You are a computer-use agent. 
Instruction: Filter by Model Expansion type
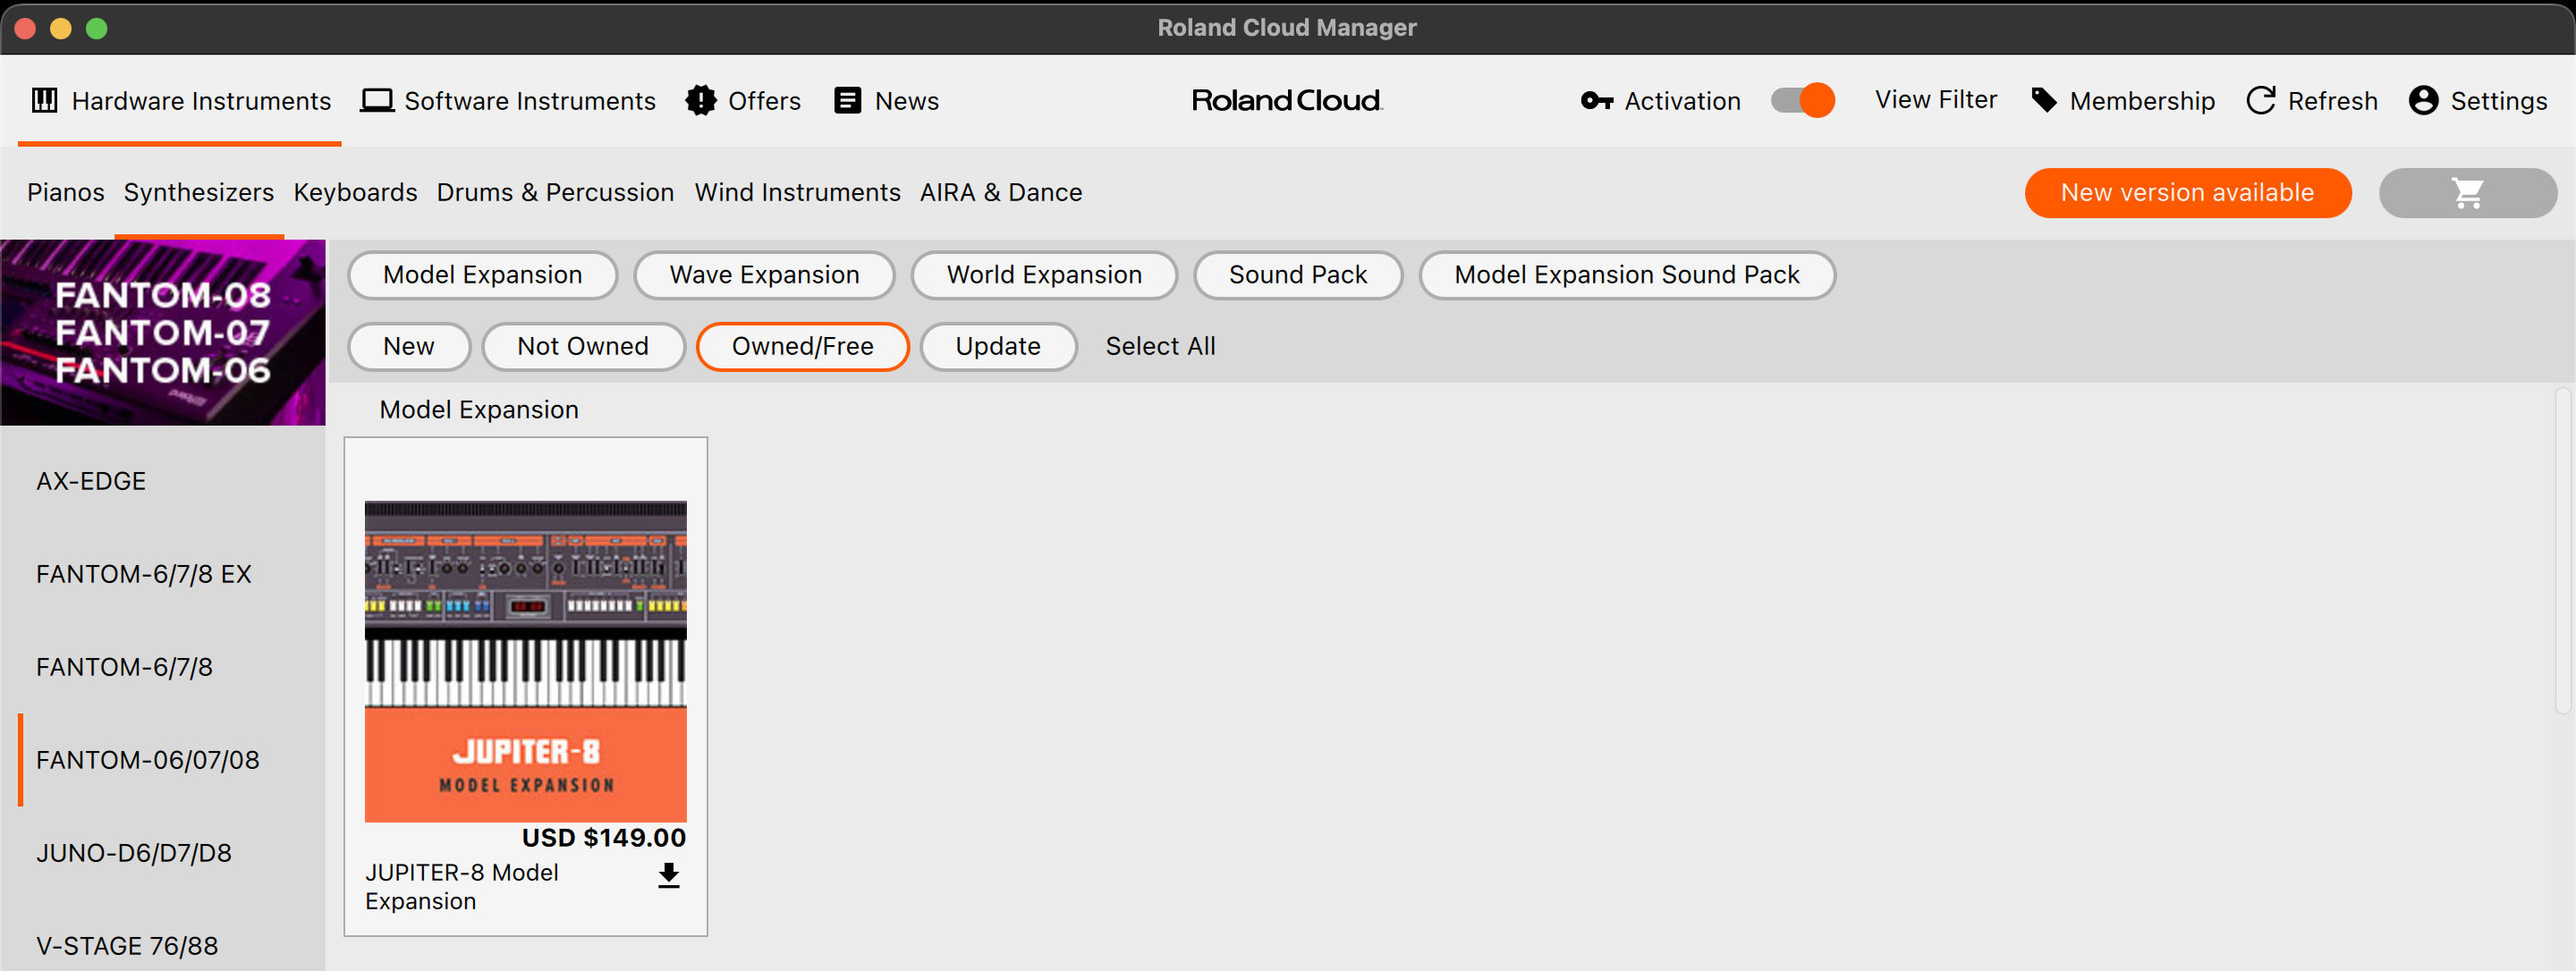point(483,275)
